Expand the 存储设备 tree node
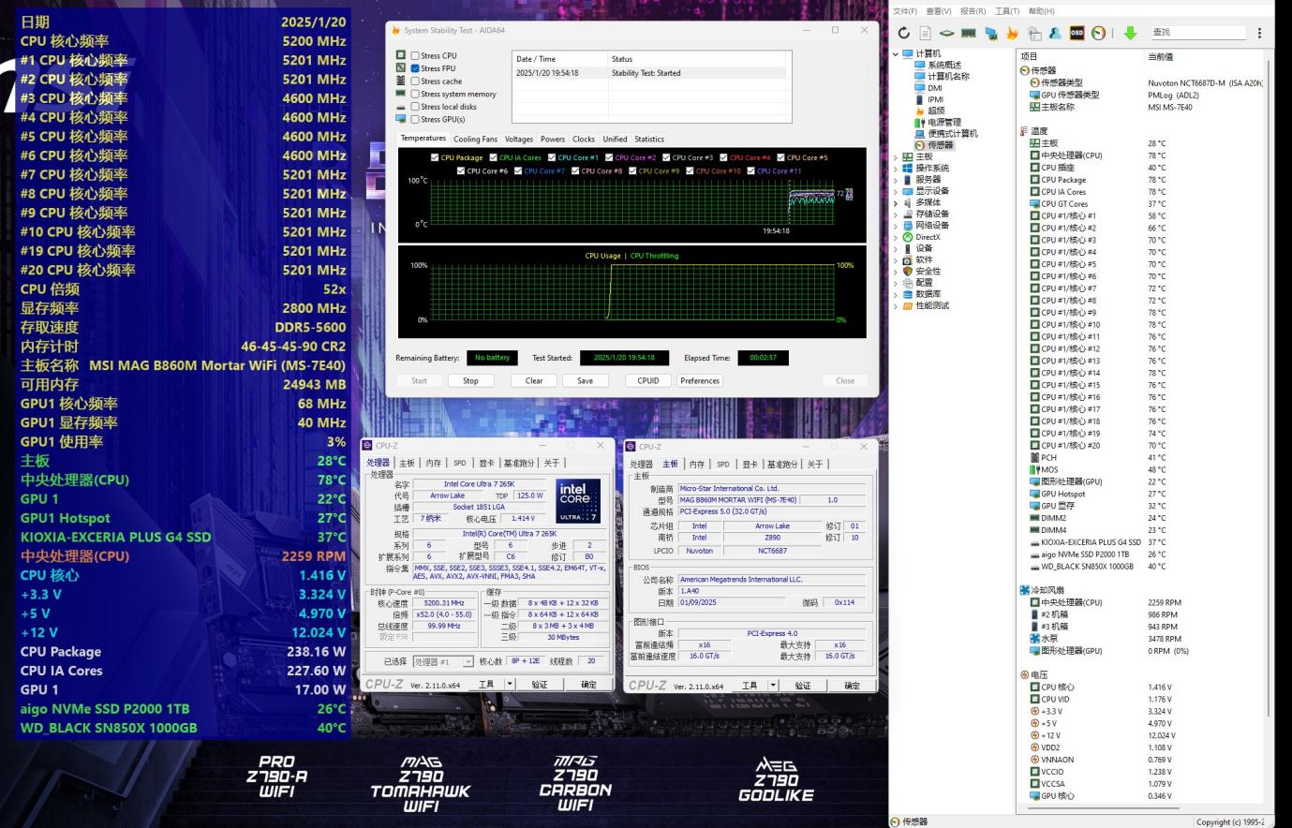The height and width of the screenshot is (828, 1292). (895, 214)
